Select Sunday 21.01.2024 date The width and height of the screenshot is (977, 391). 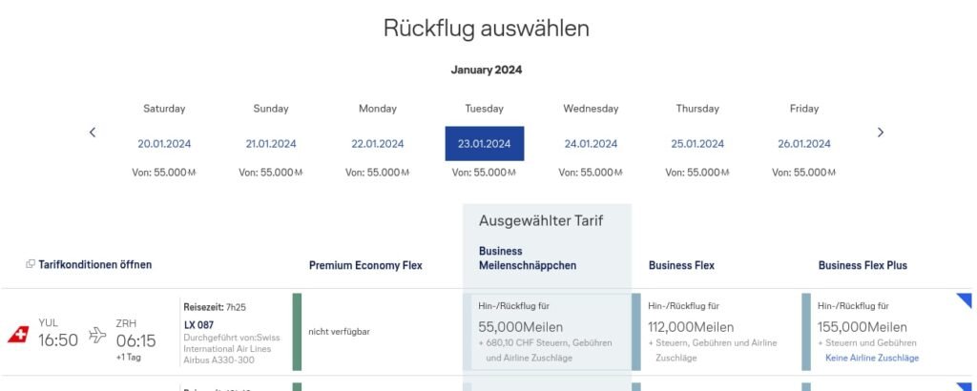[271, 144]
